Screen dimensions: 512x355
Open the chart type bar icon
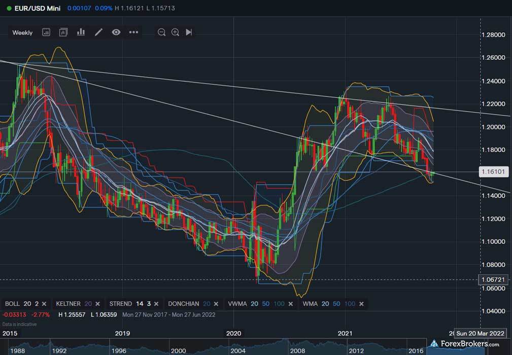click(81, 32)
